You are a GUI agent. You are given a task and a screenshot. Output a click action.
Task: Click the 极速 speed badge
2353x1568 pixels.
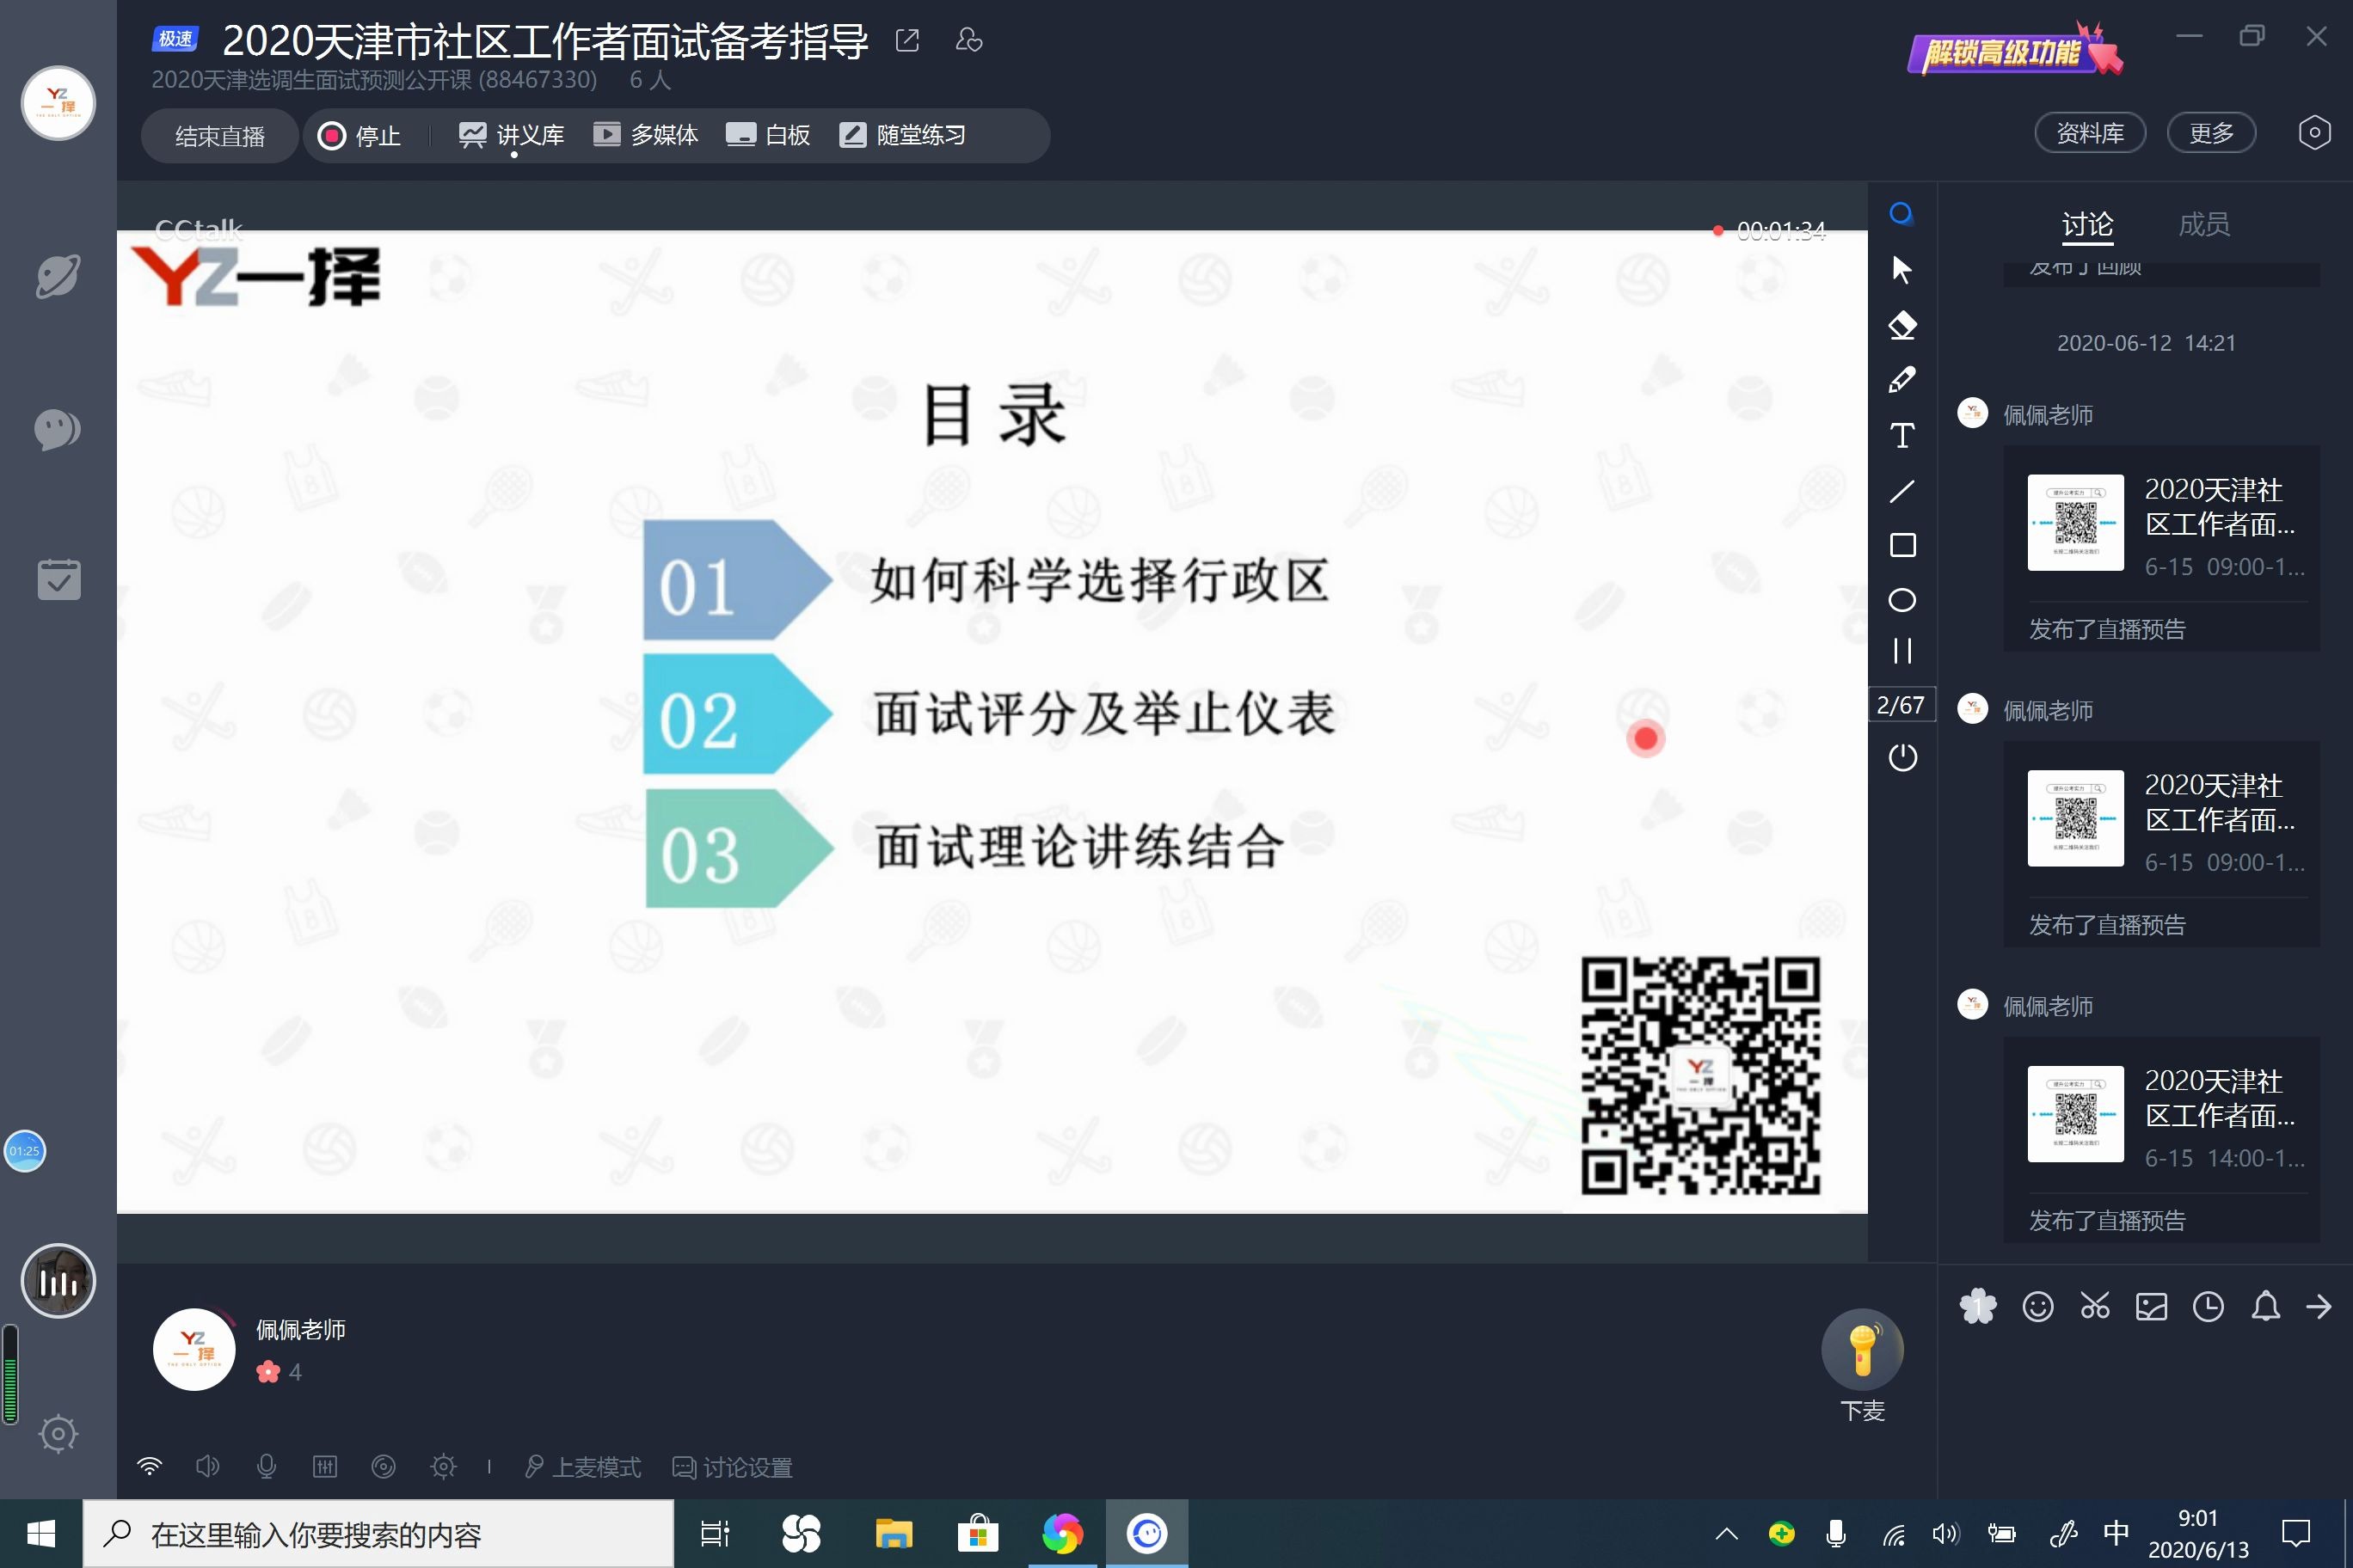click(x=175, y=39)
